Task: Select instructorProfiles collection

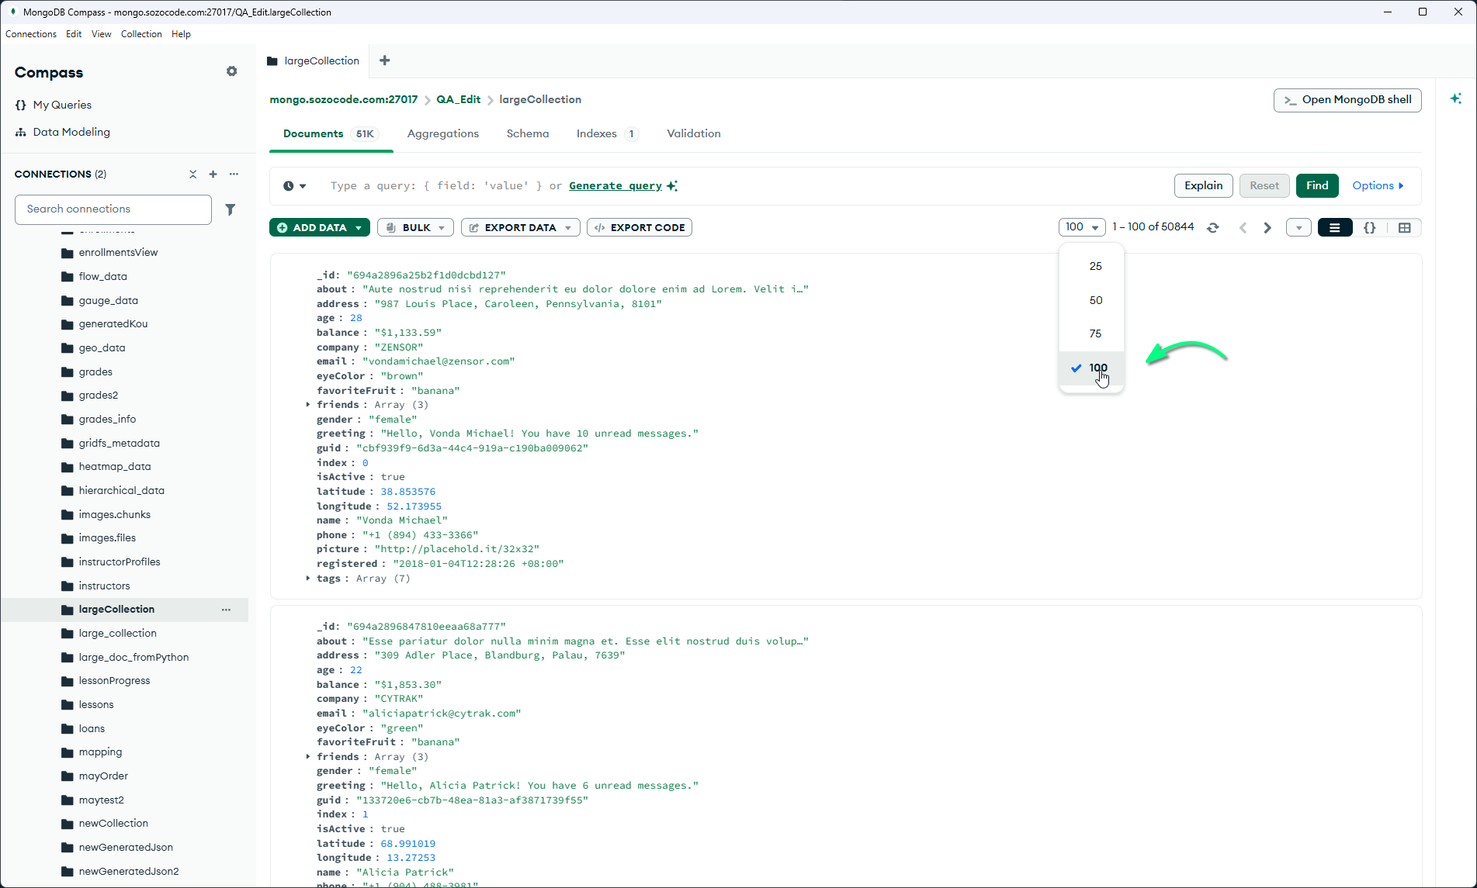Action: (x=120, y=562)
